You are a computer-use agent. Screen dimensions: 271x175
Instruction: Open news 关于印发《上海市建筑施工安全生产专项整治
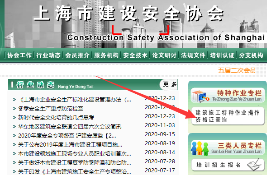point(75,171)
